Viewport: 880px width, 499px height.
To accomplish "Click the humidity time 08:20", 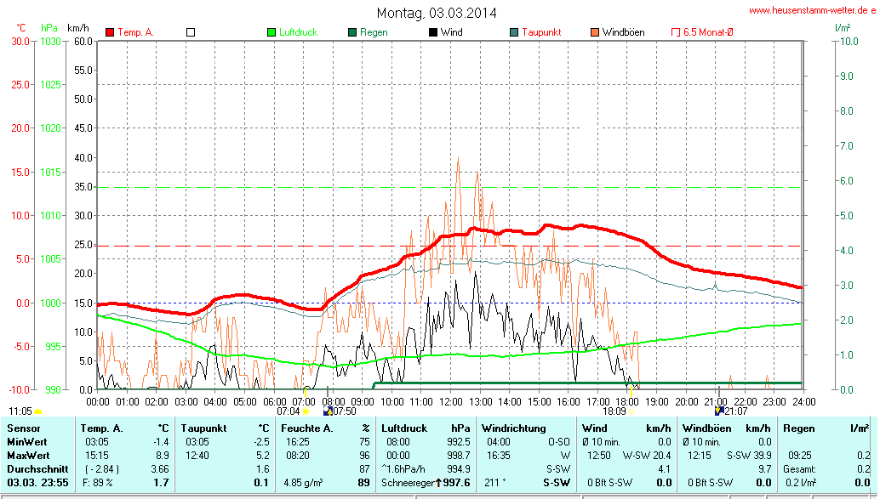I will pos(298,456).
